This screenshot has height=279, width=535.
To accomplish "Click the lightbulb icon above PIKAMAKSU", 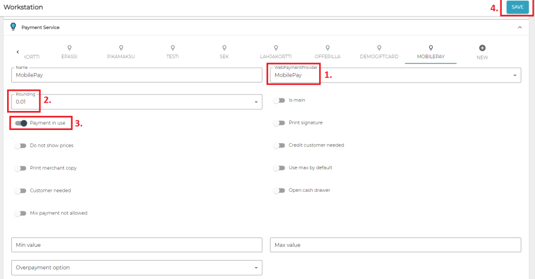I will 121,47.
